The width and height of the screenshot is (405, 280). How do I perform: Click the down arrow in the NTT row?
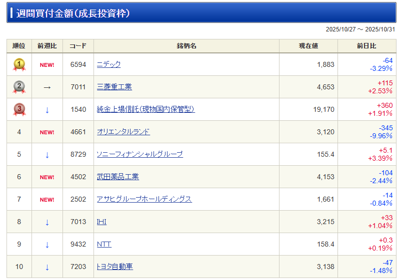(47, 245)
